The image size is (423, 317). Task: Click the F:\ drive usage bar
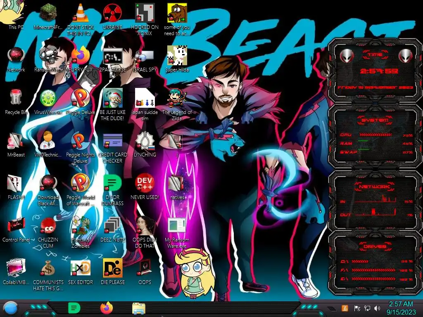click(373, 270)
